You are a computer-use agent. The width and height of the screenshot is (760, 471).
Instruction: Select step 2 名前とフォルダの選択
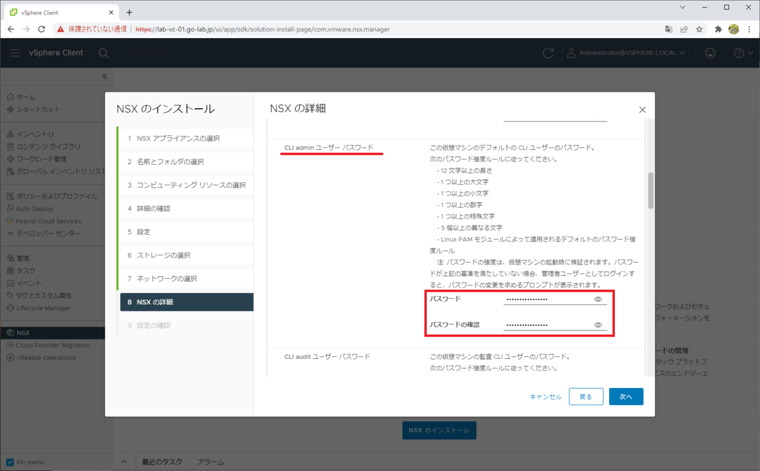[x=186, y=162]
